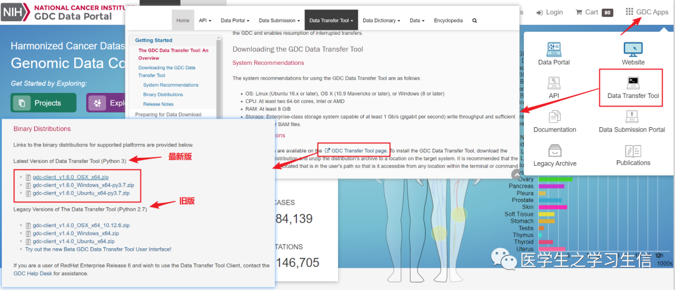Click the 'Binary Distributions' heading

[x=42, y=129]
